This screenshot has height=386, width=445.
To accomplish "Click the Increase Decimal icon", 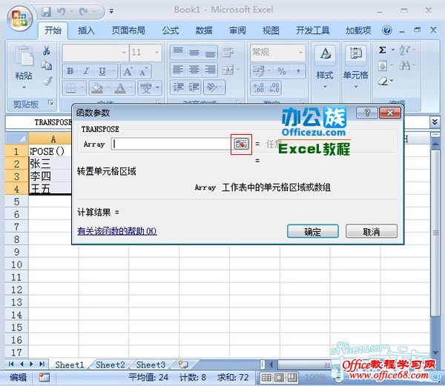I will point(259,87).
